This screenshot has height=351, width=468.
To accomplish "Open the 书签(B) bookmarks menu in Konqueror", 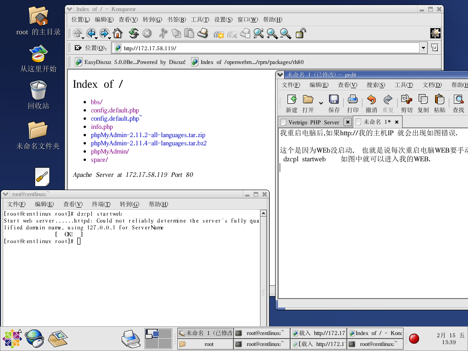I will [x=176, y=19].
